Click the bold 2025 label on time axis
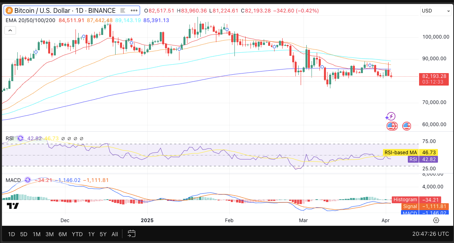 tap(147, 221)
